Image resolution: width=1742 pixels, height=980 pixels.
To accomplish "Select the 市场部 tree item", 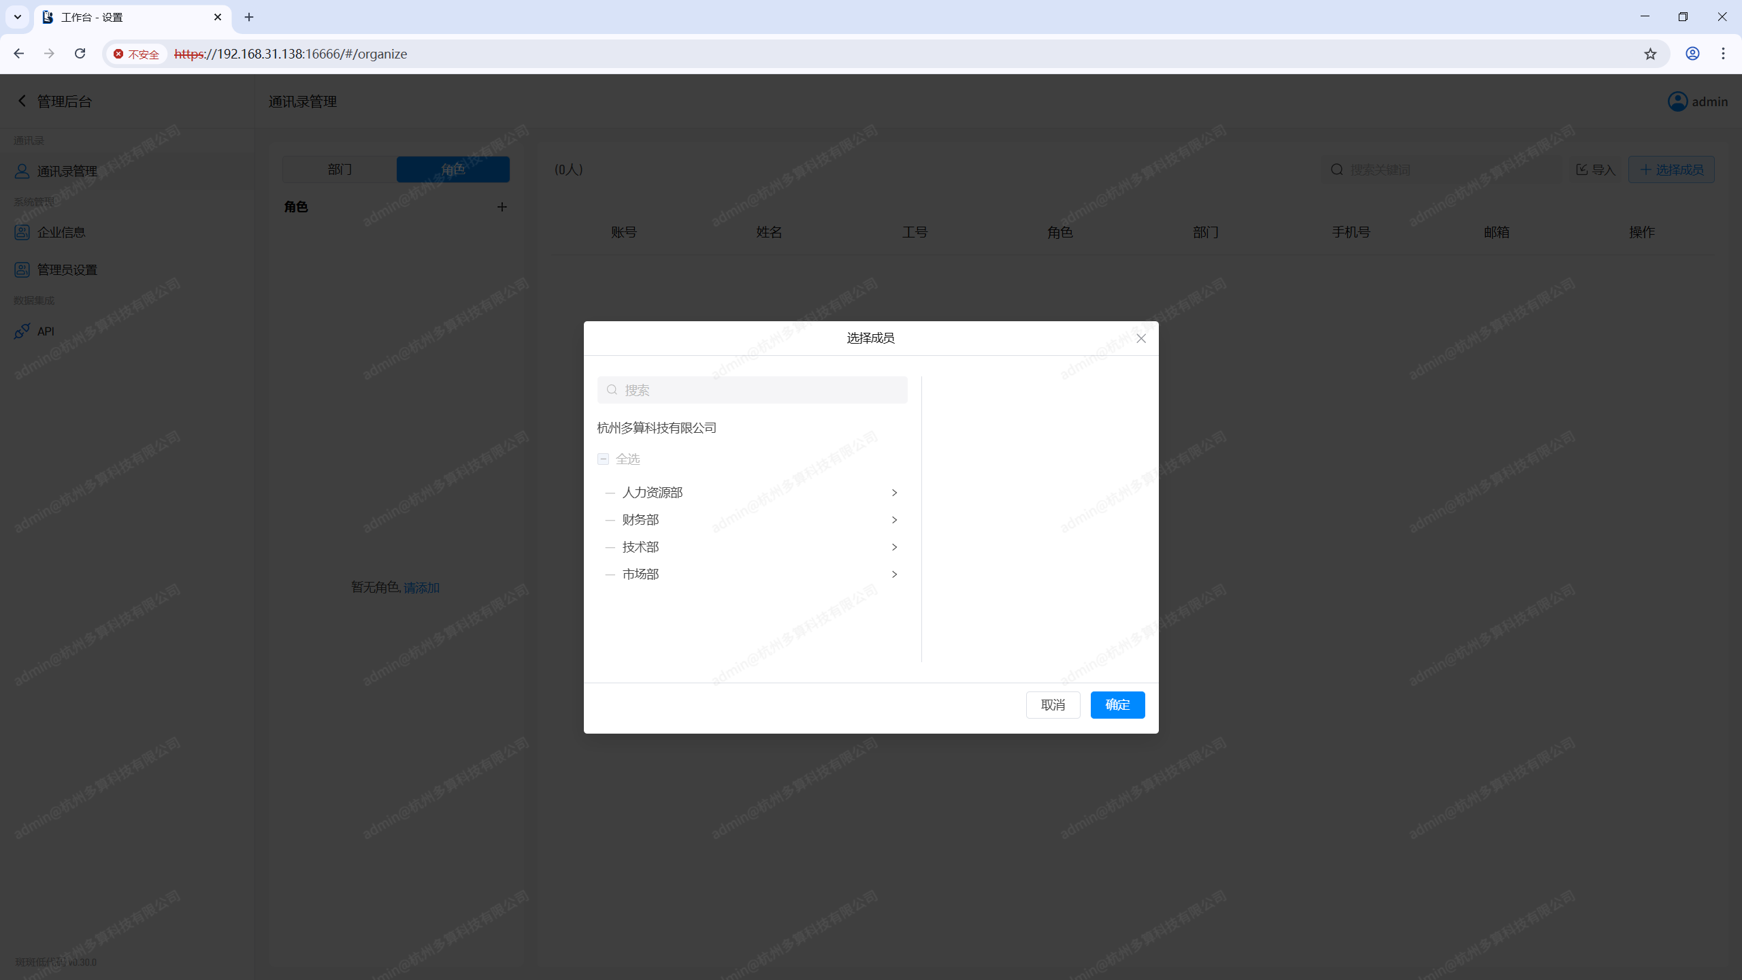I will [640, 574].
